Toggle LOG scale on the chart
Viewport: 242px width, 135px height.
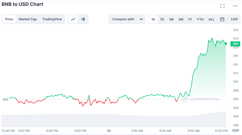(x=234, y=19)
